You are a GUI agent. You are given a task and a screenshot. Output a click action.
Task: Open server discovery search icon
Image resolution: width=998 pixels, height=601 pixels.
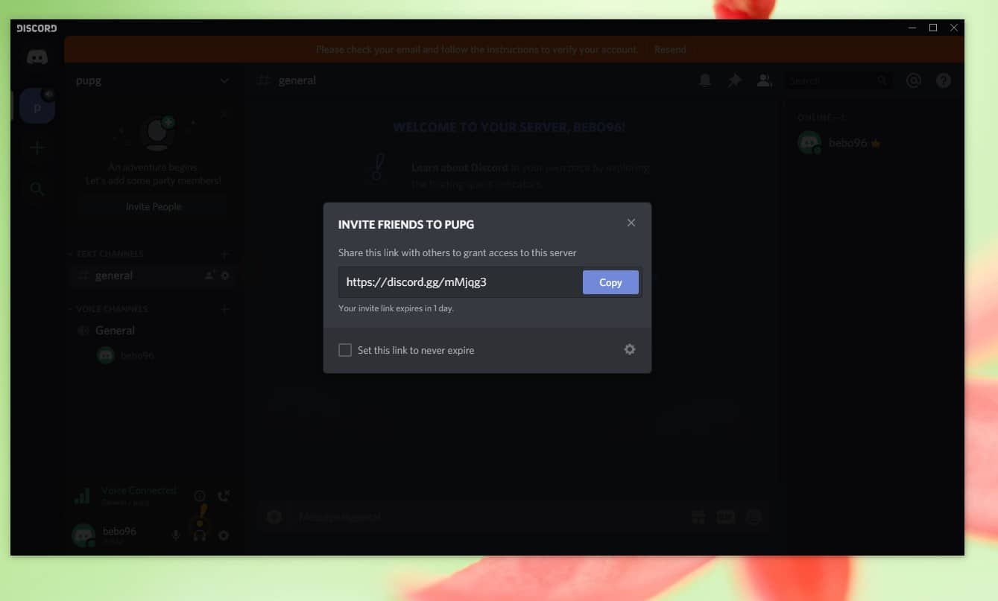(37, 189)
